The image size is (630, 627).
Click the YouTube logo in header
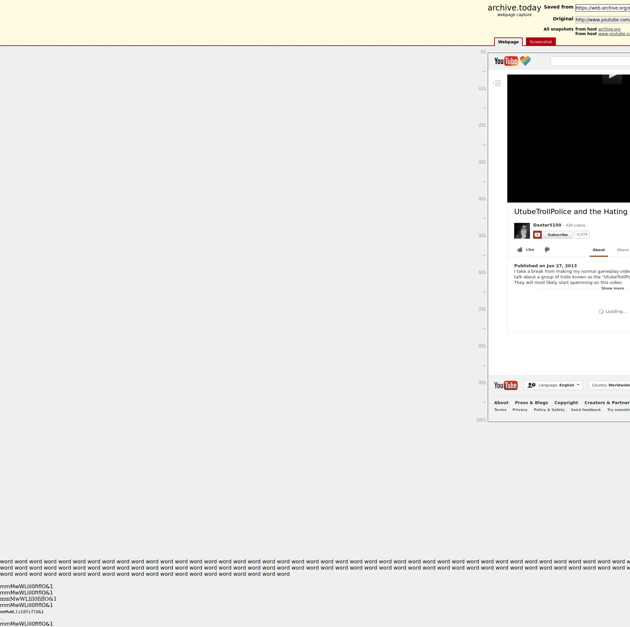tap(506, 61)
